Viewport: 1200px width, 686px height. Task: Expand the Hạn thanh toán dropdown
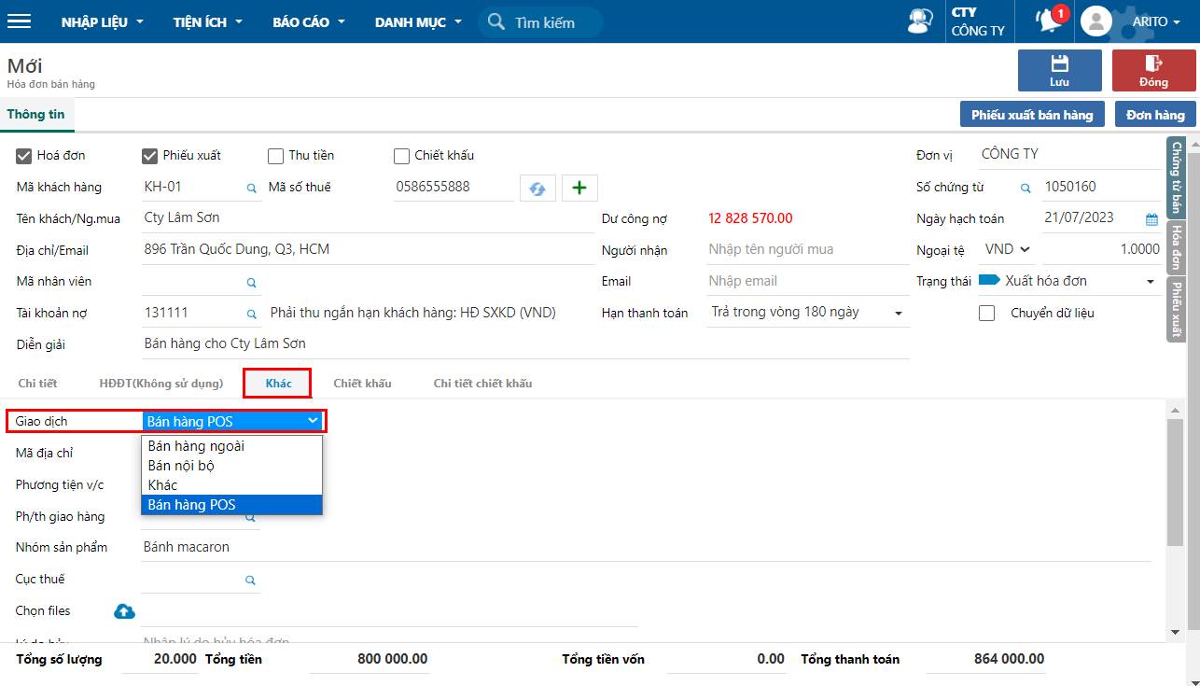899,313
